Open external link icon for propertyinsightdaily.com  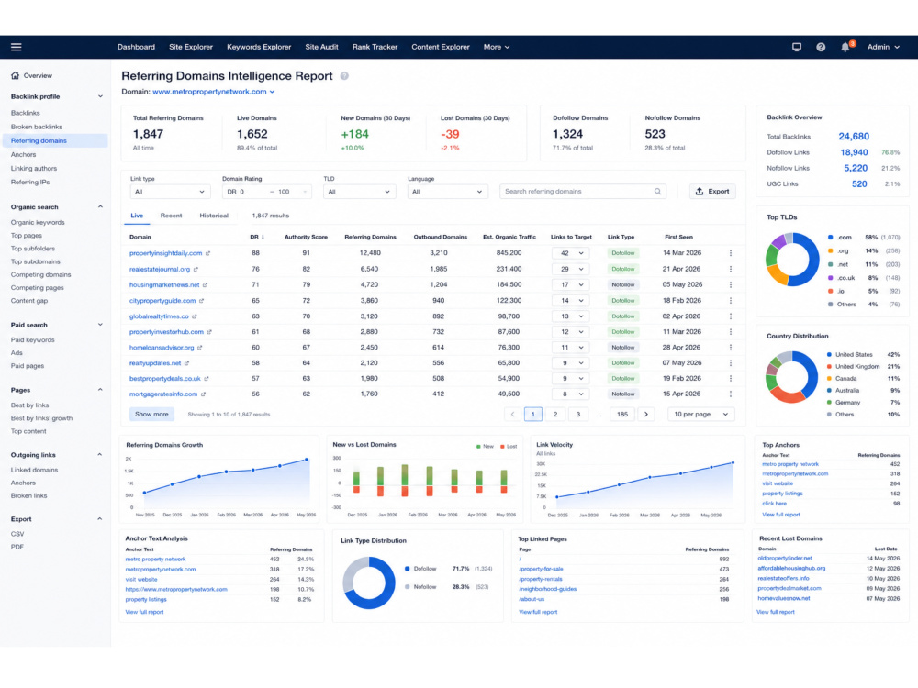pos(207,253)
